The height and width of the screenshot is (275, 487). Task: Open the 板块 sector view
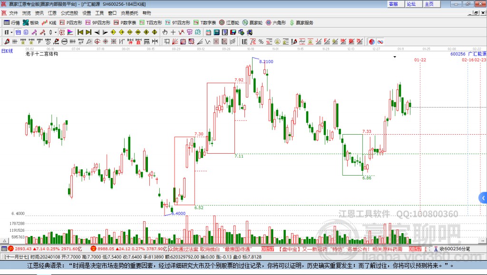click(31, 23)
